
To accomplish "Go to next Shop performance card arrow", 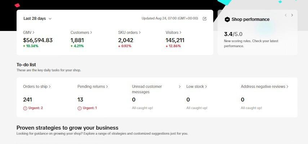I will (292, 15).
